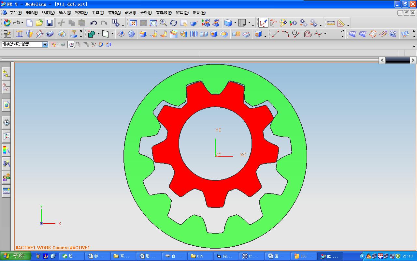The image size is (417, 261).
Task: Open the selection filter dropdown
Action: 45,44
